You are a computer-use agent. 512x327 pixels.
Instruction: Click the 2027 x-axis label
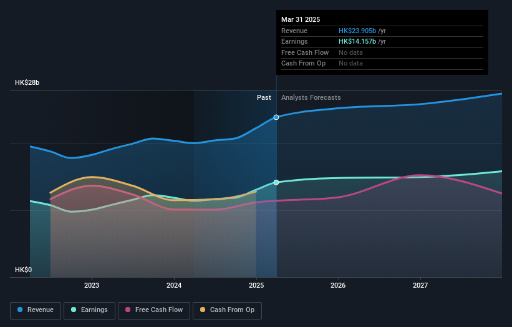[420, 286]
